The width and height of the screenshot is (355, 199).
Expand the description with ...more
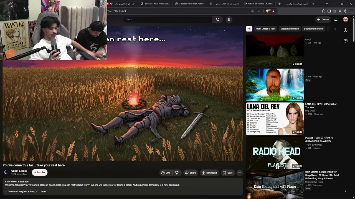[x=43, y=192]
